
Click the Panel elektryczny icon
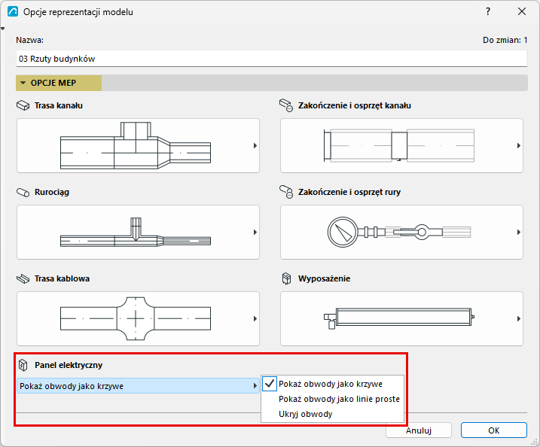point(23,365)
